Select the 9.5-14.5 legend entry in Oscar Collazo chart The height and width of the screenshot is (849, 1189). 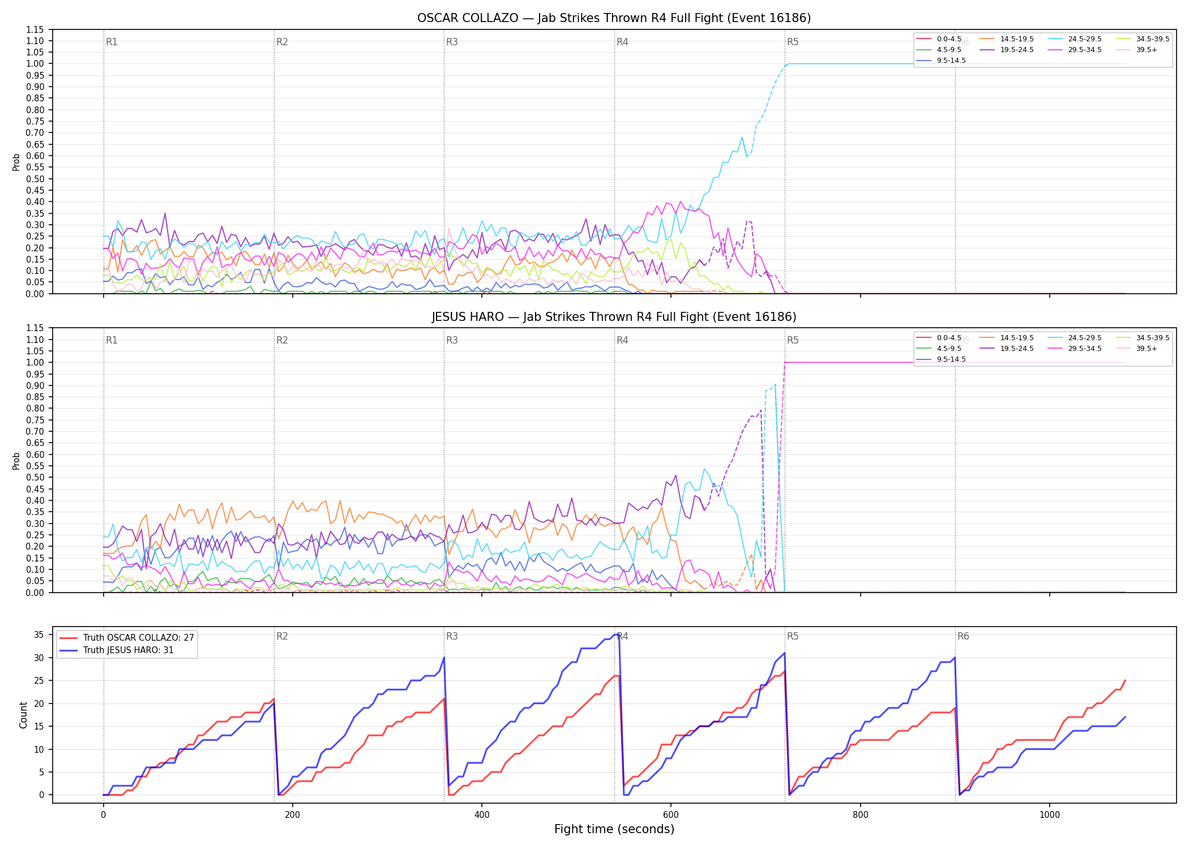941,61
